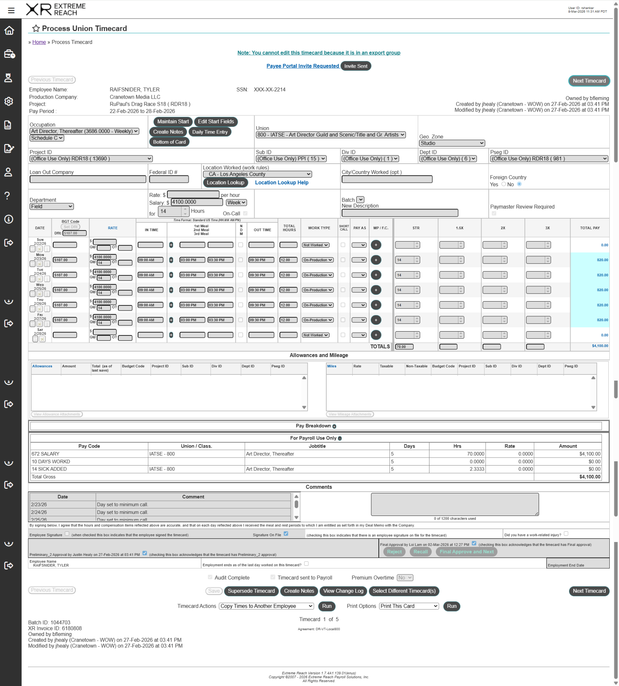The height and width of the screenshot is (686, 619).
Task: Click the RATE column header
Action: tap(113, 228)
